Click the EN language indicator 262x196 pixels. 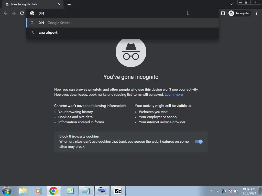coord(210,190)
